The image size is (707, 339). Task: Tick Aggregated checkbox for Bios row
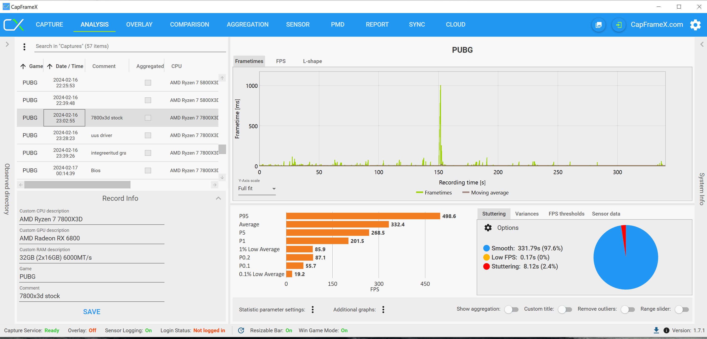148,170
